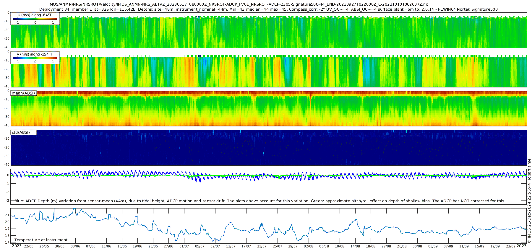Image resolution: width=532 pixels, height=251 pixels.
Task: Click the U velocity colorbar
Action: (x=35, y=19)
